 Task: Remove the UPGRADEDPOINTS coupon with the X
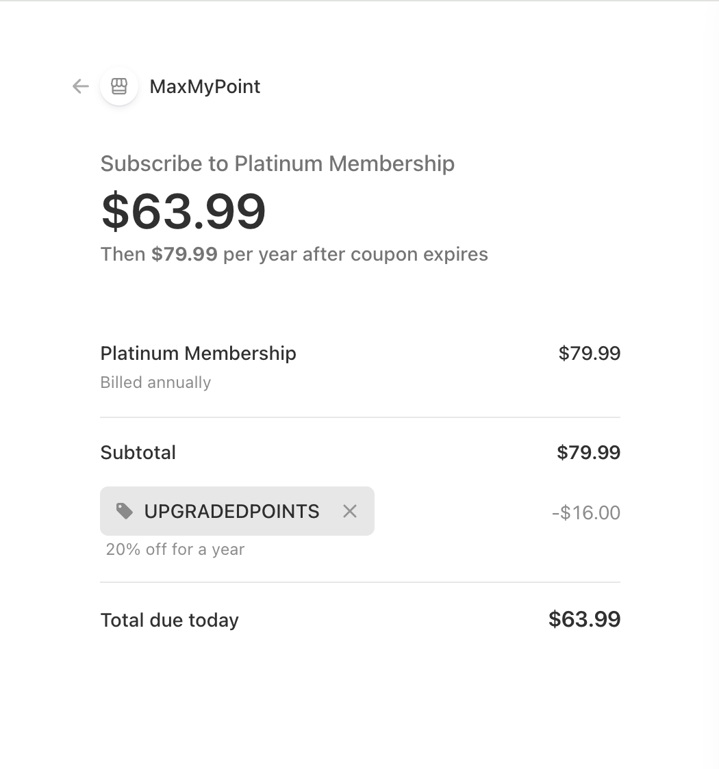tap(350, 511)
